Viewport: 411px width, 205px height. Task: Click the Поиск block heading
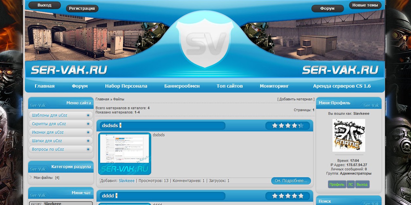(325, 201)
